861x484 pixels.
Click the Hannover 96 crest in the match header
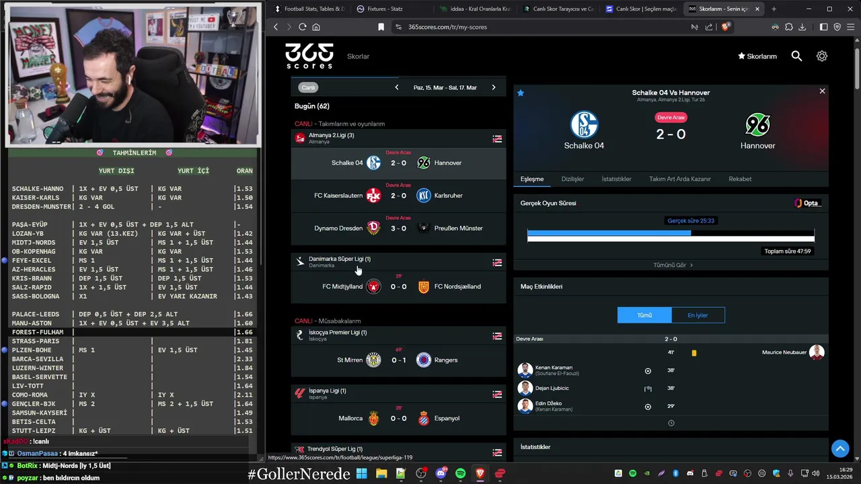(757, 125)
